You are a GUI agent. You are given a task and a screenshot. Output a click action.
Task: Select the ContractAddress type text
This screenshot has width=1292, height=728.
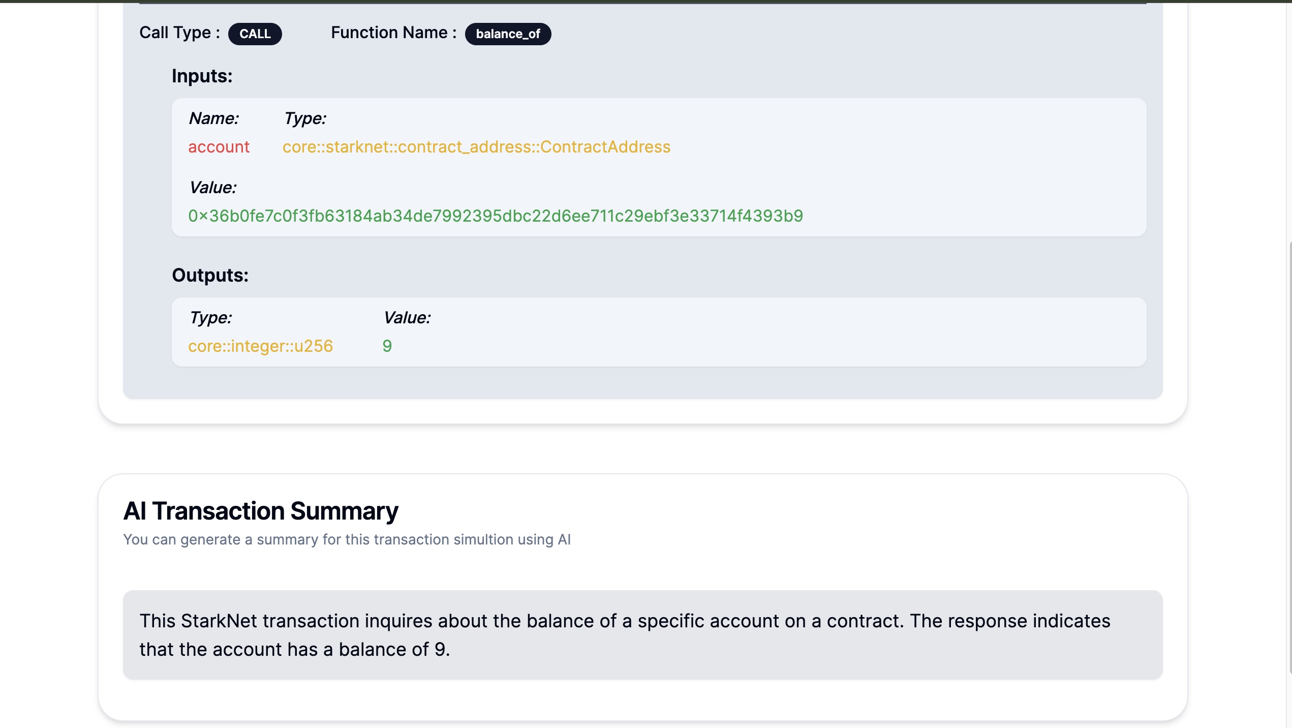coord(476,147)
